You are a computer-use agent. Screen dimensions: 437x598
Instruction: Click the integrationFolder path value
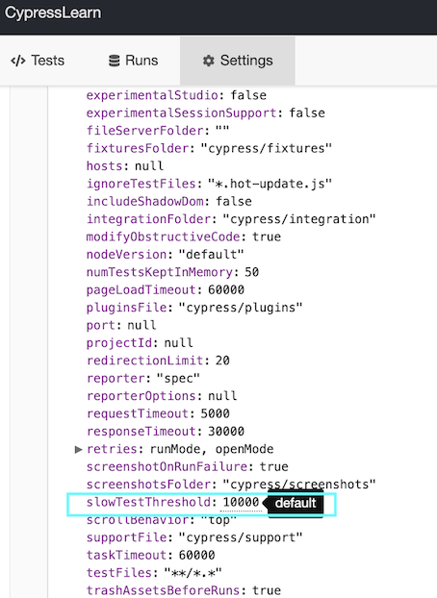point(299,219)
